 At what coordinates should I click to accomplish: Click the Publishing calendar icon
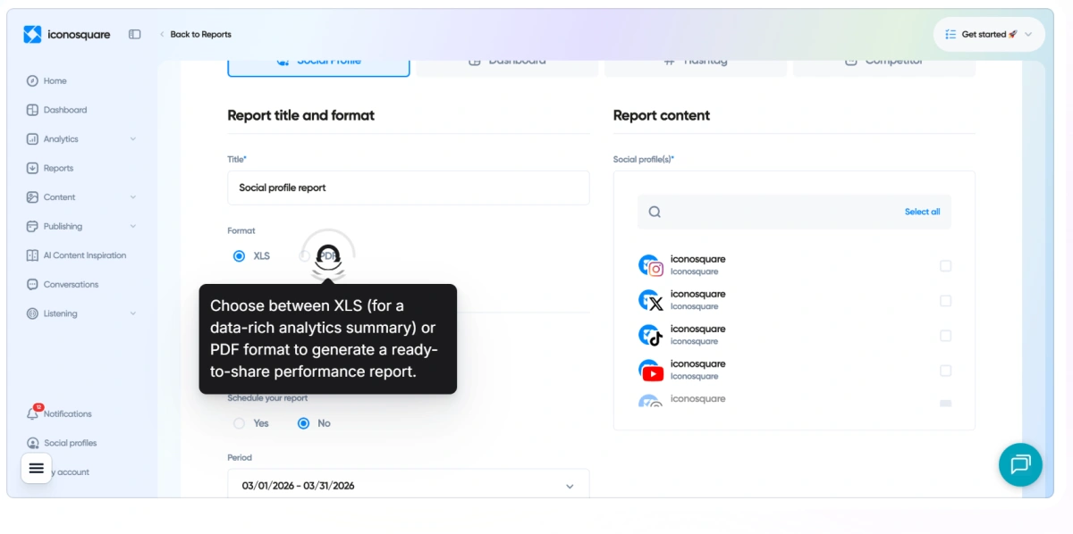click(x=33, y=226)
